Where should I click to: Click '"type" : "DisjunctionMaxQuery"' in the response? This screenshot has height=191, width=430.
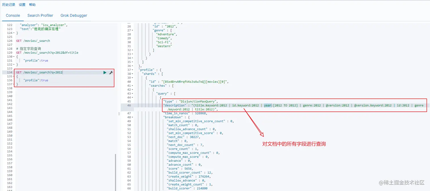point(191,101)
